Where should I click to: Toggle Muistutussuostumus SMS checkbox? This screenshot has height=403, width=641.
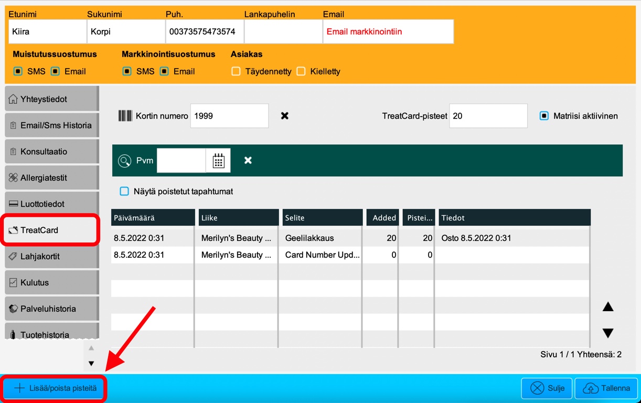[x=18, y=71]
